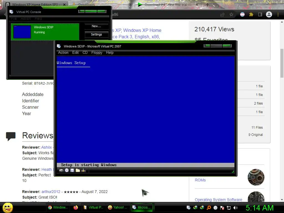Viewport: 284px width, 213px height.
Task: Click the round smiley tray icon
Action: click(x=215, y=207)
